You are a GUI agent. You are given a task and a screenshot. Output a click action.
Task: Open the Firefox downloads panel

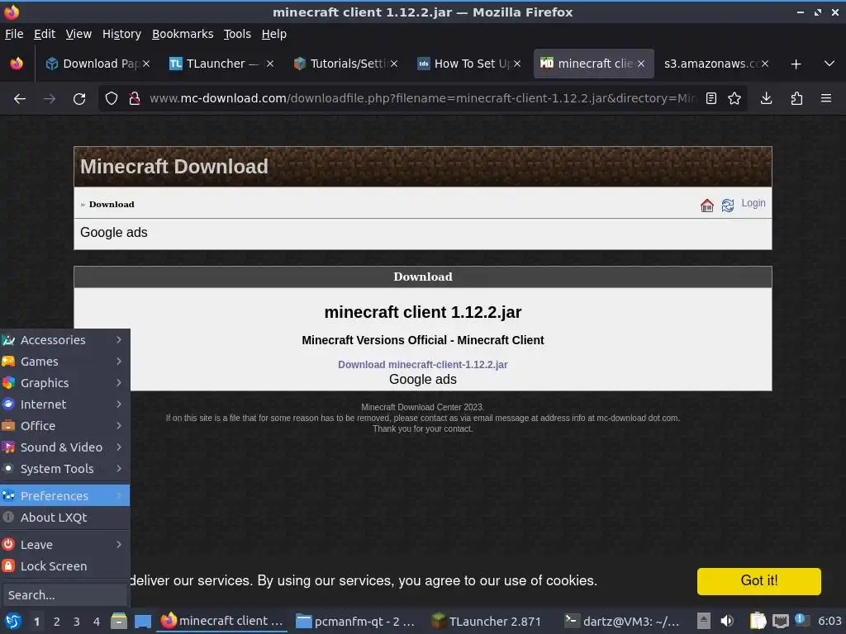[766, 99]
